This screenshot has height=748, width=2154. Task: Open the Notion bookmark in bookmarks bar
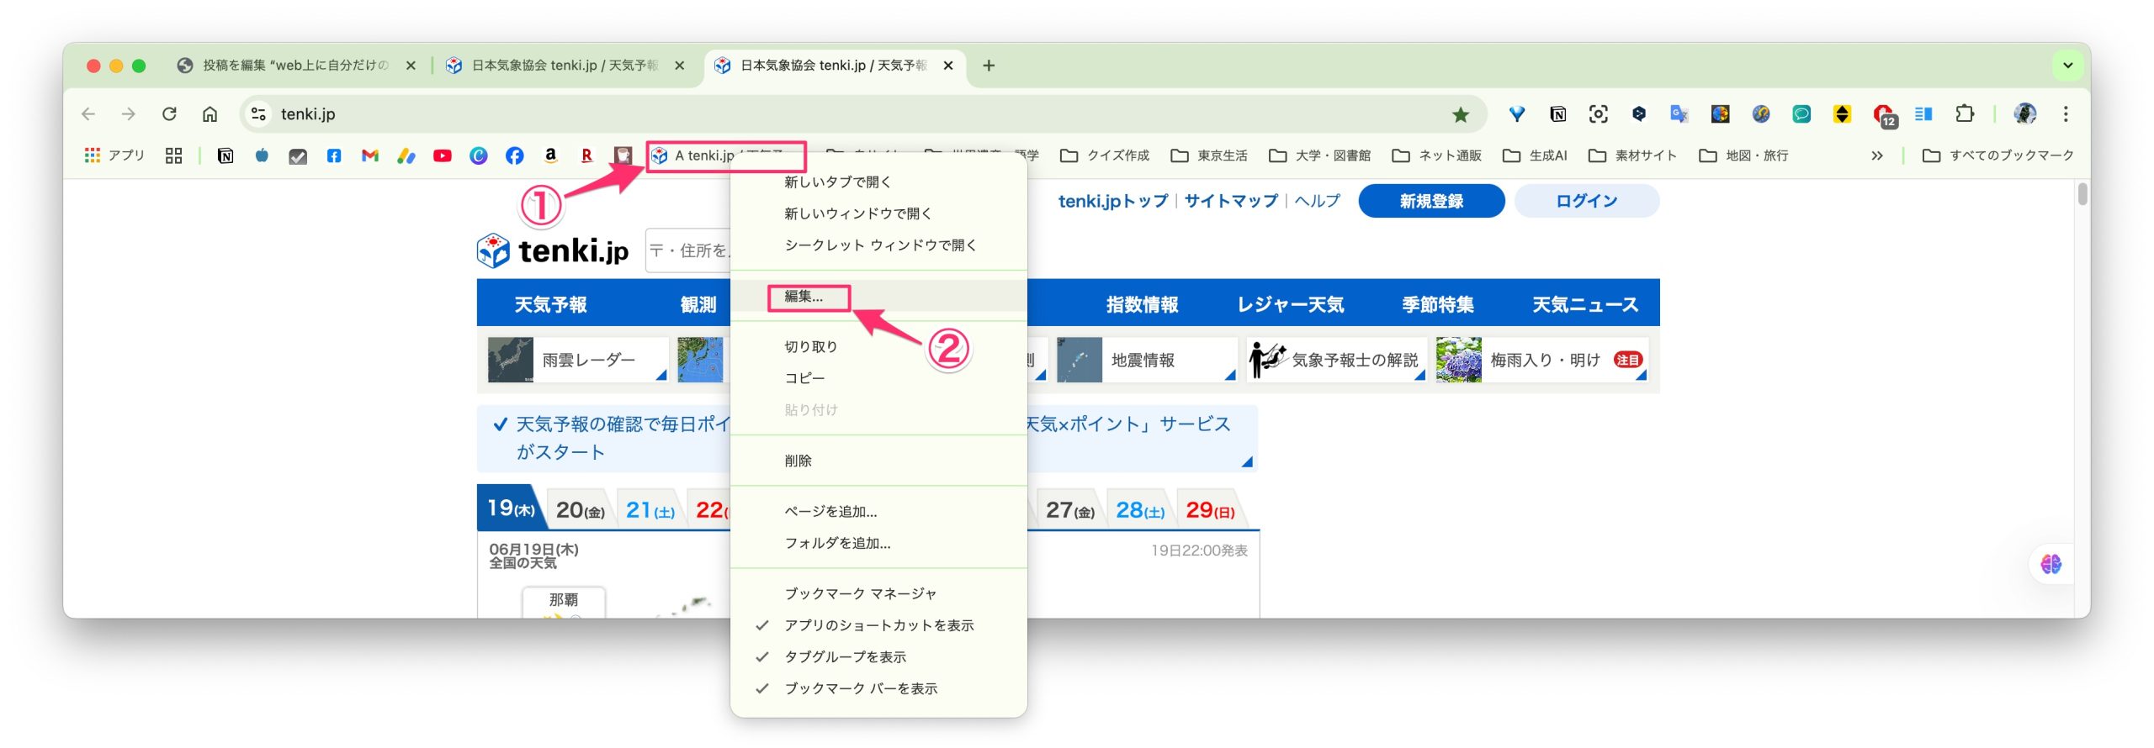tap(225, 155)
